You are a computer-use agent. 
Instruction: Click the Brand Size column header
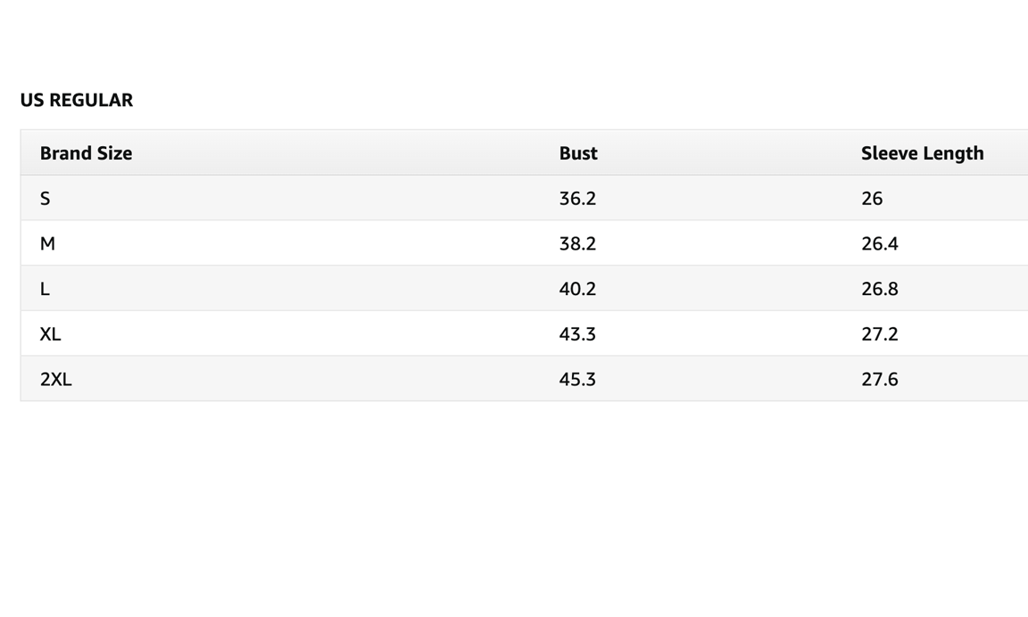point(86,153)
